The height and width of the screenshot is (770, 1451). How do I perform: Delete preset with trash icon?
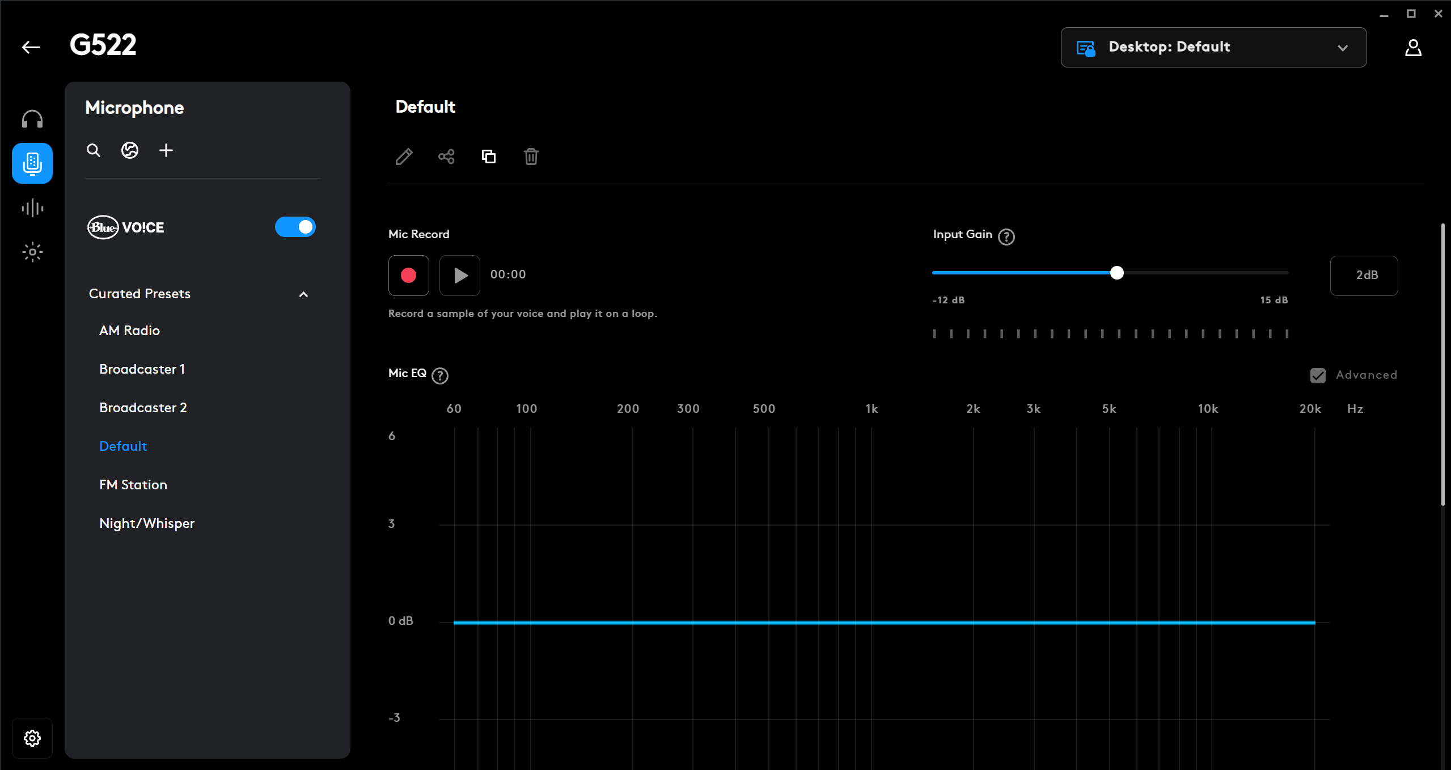coord(531,156)
